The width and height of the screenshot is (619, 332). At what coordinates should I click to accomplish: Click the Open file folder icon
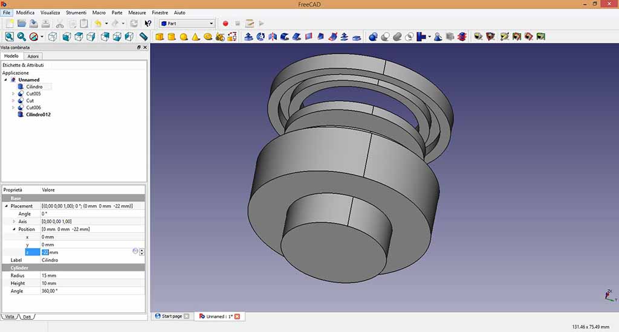click(x=22, y=24)
